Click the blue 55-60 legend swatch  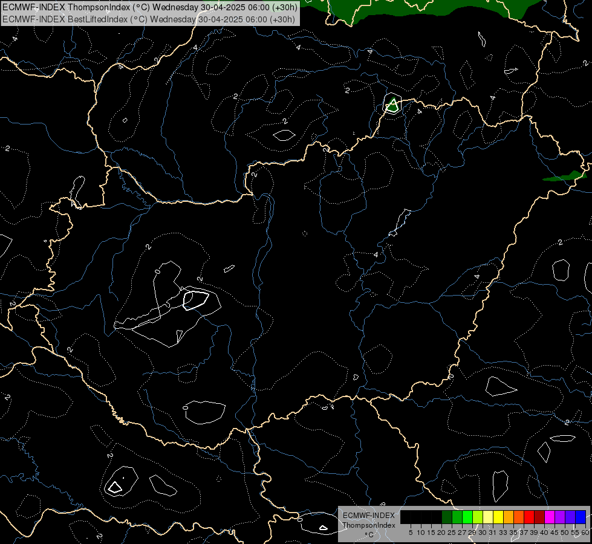pos(581,517)
